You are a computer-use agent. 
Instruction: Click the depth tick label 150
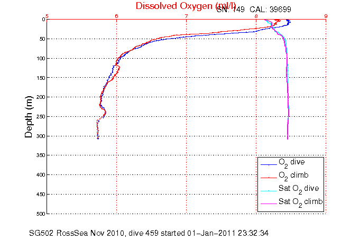41,78
